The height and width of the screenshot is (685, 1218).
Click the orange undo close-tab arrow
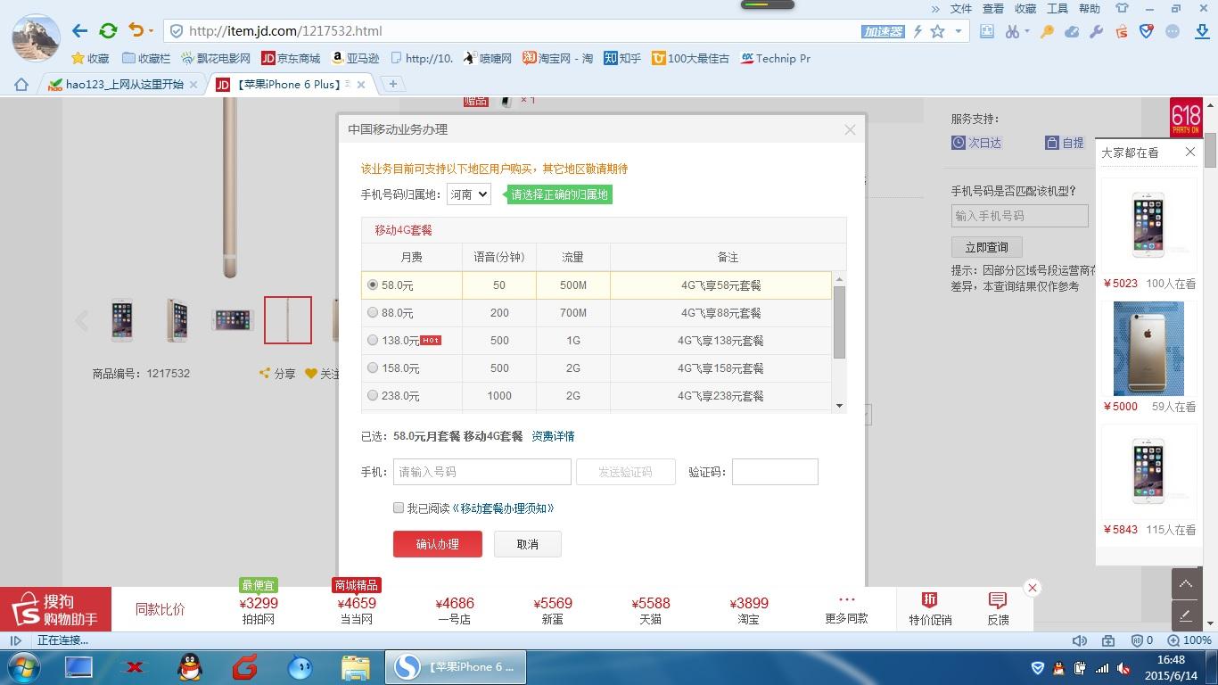[136, 30]
